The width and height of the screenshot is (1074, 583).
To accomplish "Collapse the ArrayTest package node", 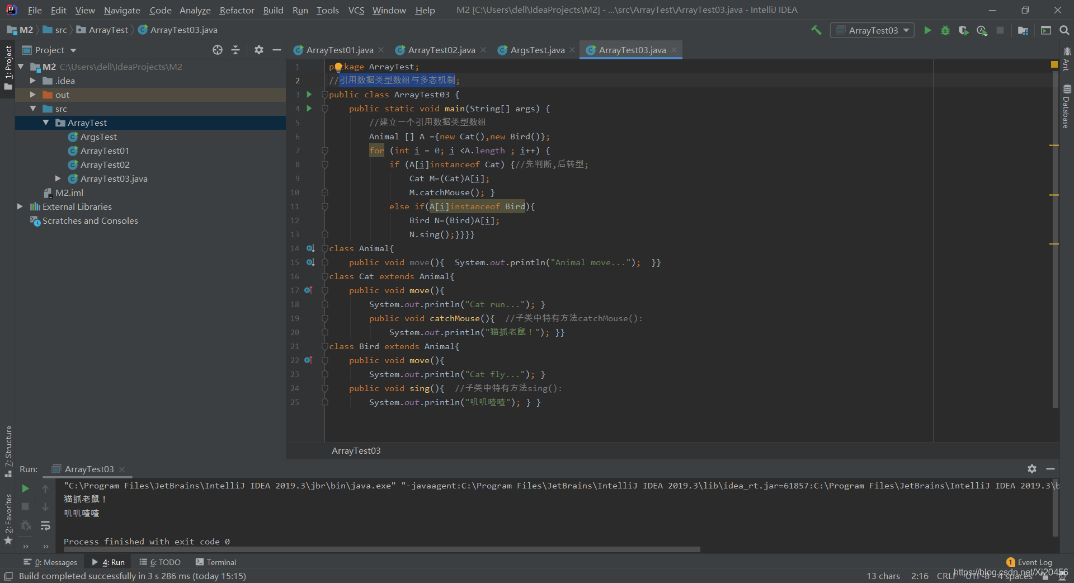I will click(x=46, y=123).
